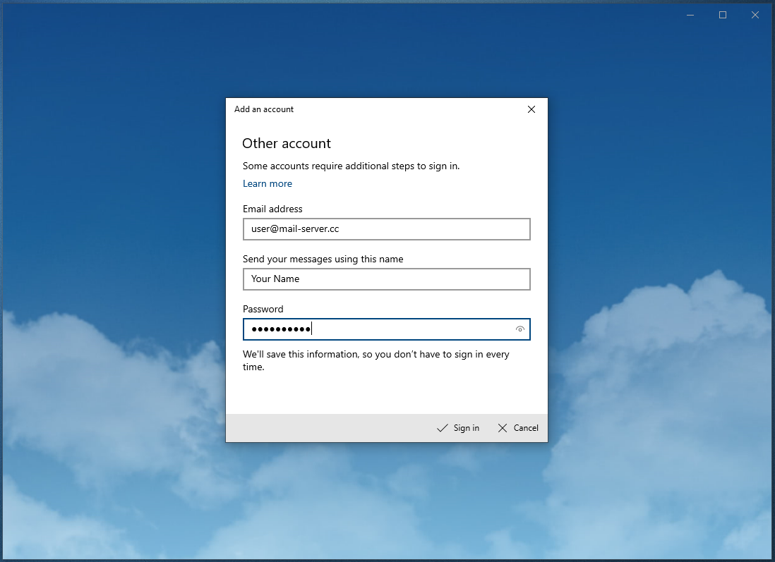Image resolution: width=775 pixels, height=562 pixels.
Task: Click the Other account heading
Action: click(287, 143)
